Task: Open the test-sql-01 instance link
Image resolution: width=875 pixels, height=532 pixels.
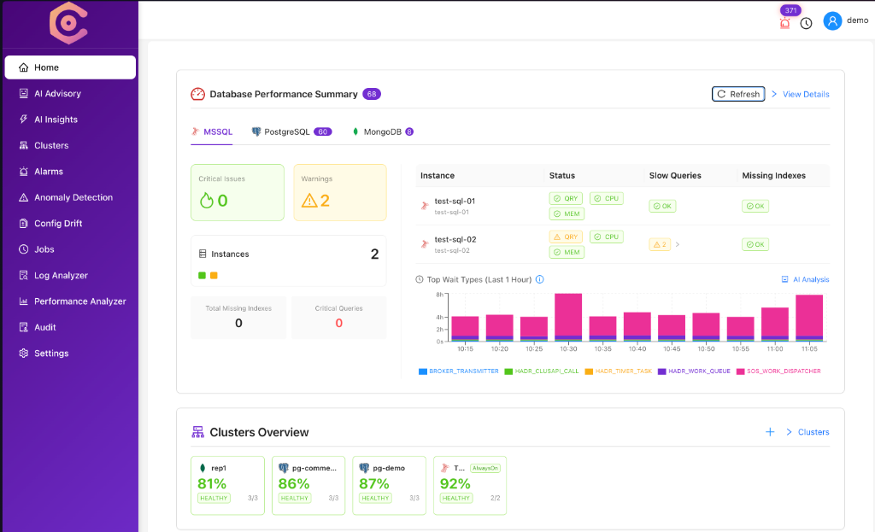Action: [x=455, y=202]
